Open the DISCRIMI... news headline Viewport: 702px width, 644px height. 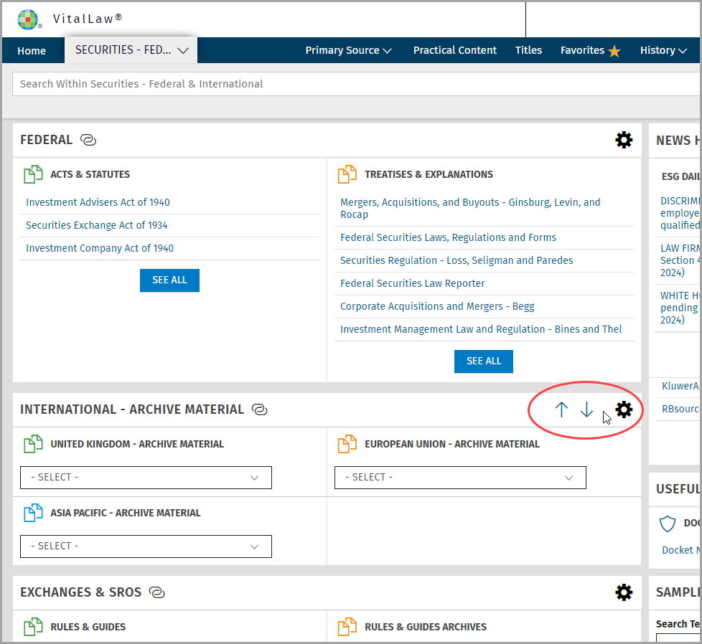tap(680, 213)
